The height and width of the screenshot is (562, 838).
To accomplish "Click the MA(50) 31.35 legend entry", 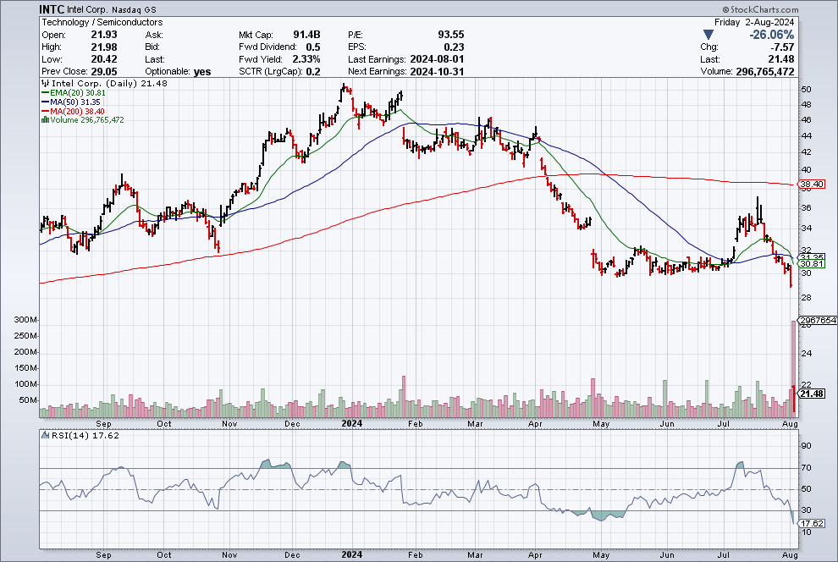I will 70,102.
